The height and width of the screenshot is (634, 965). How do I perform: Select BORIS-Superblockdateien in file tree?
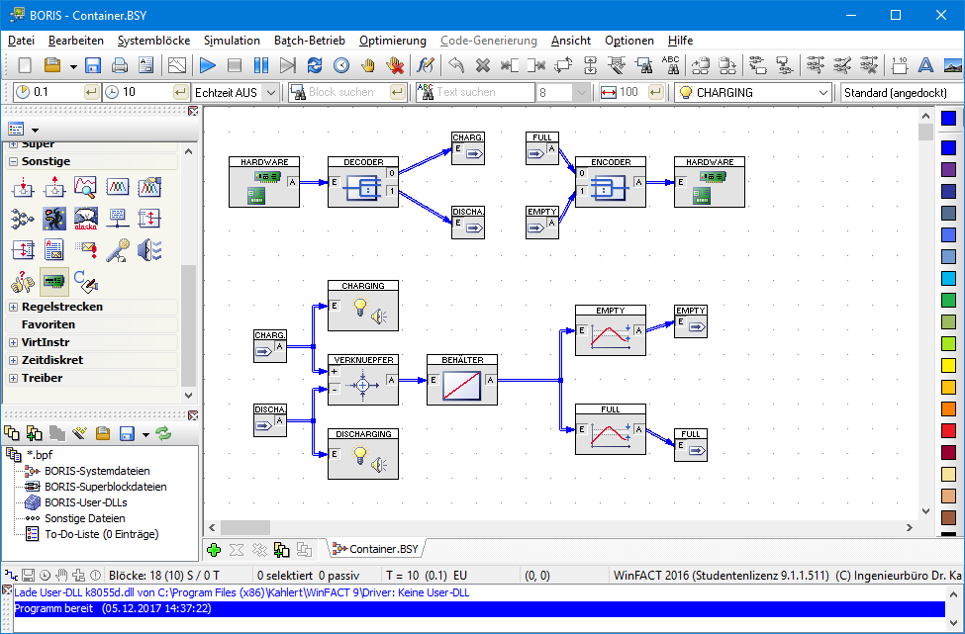[105, 487]
